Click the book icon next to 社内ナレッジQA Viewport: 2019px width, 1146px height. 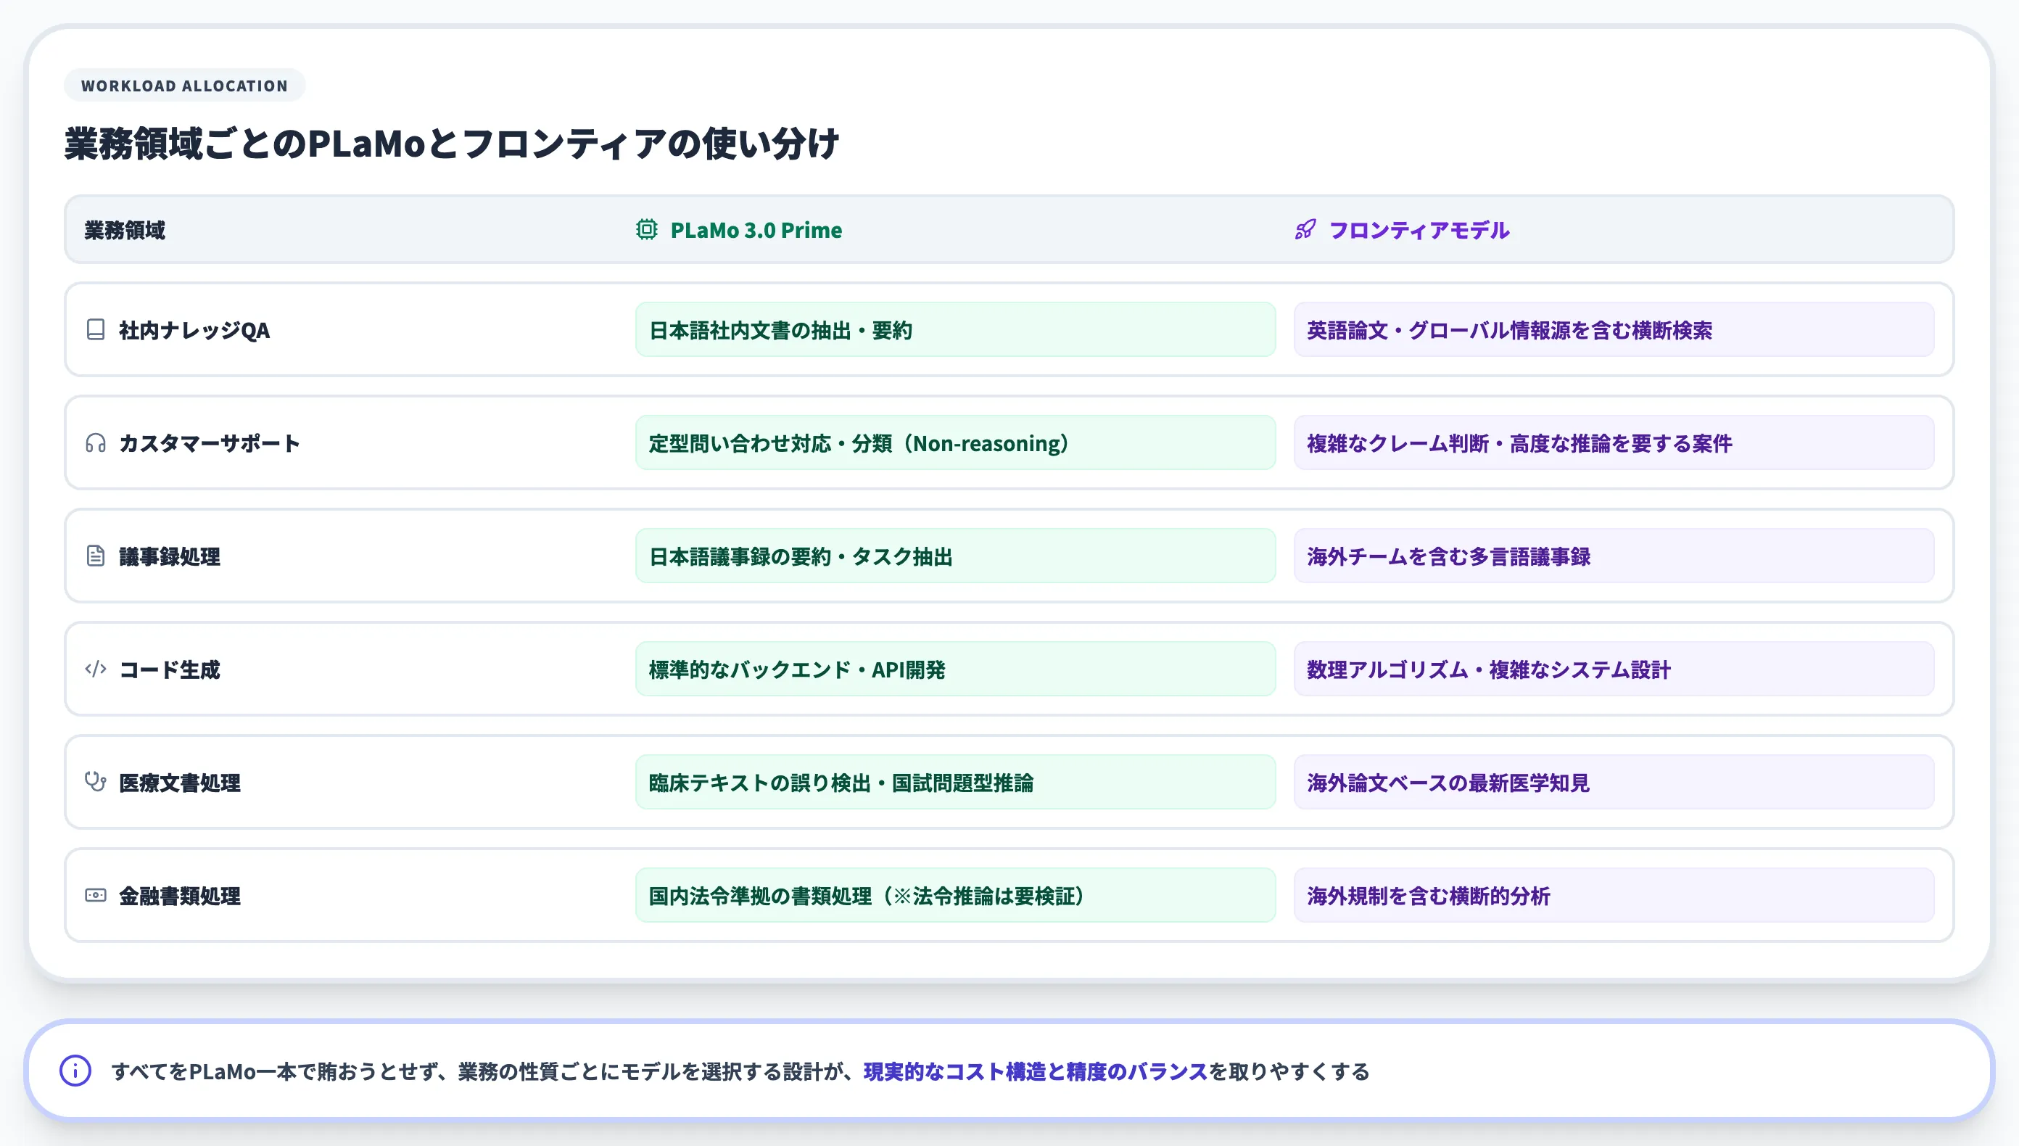(x=95, y=329)
